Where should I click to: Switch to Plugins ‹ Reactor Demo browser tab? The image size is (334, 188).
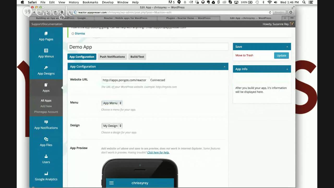click(188, 18)
